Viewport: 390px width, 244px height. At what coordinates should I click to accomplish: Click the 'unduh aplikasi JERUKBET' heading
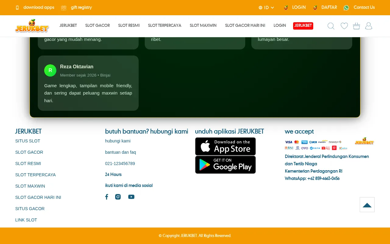click(x=229, y=131)
